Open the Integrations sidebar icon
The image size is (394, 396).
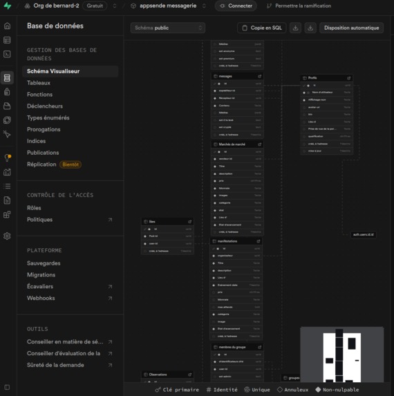point(8,214)
